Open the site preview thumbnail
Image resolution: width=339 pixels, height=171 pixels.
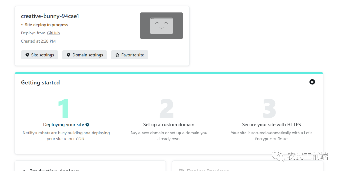point(162,26)
